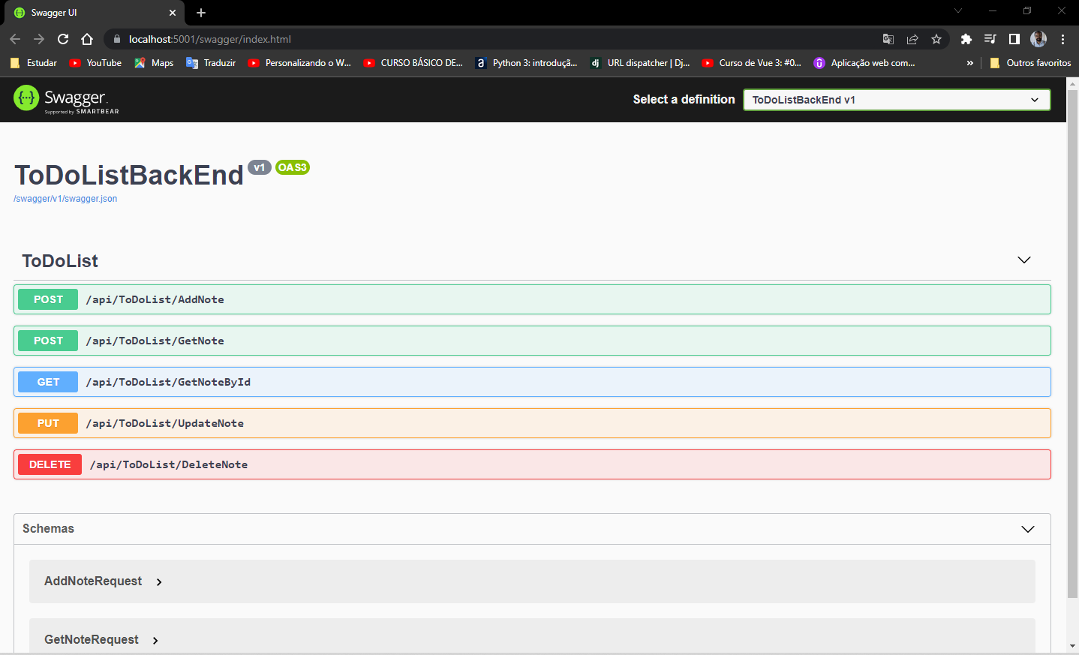The height and width of the screenshot is (655, 1079).
Task: Reload the page with the refresh icon
Action: pyautogui.click(x=62, y=38)
